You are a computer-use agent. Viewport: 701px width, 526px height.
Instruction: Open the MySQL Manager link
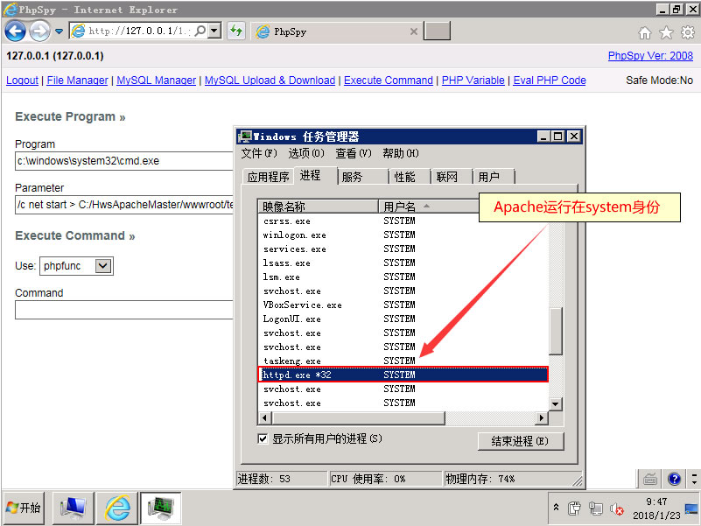156,81
